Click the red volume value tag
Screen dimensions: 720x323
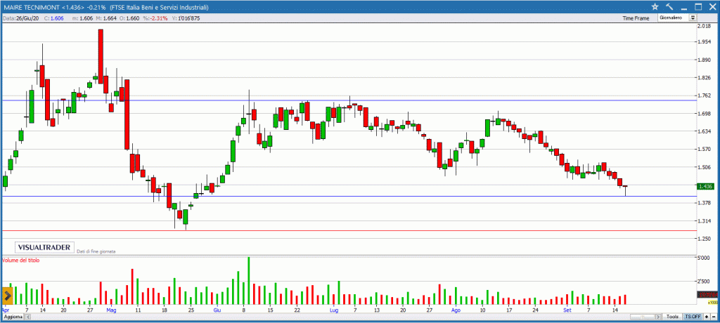pyautogui.click(x=707, y=294)
